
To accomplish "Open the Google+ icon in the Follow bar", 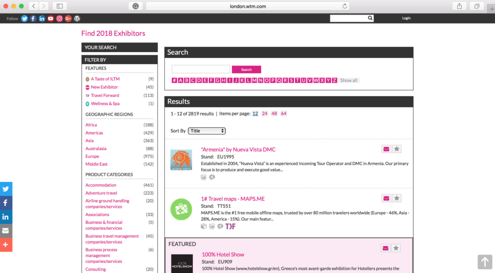I will click(x=68, y=19).
